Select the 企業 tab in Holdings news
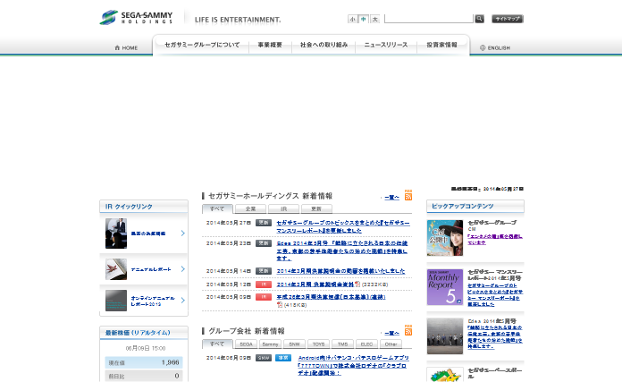The image size is (622, 382). point(250,208)
